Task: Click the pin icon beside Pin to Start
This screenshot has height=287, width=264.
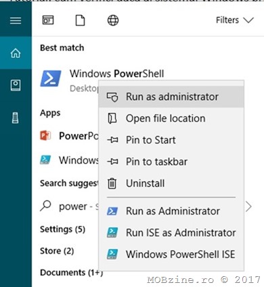Action: [112, 140]
